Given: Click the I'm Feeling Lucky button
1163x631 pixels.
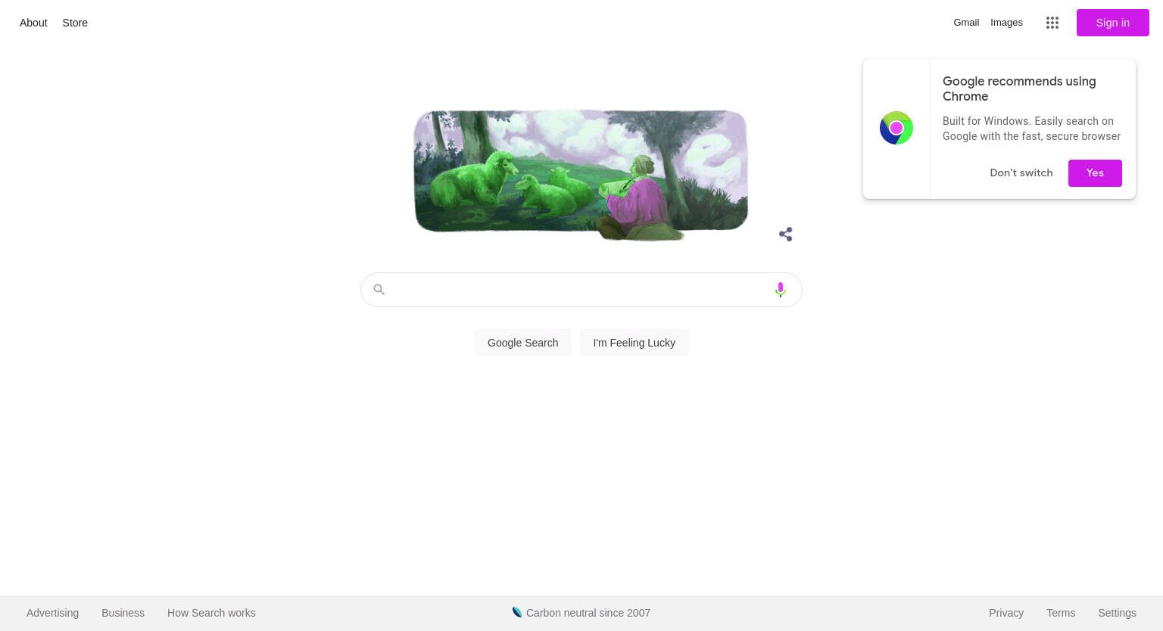Looking at the screenshot, I should [634, 343].
